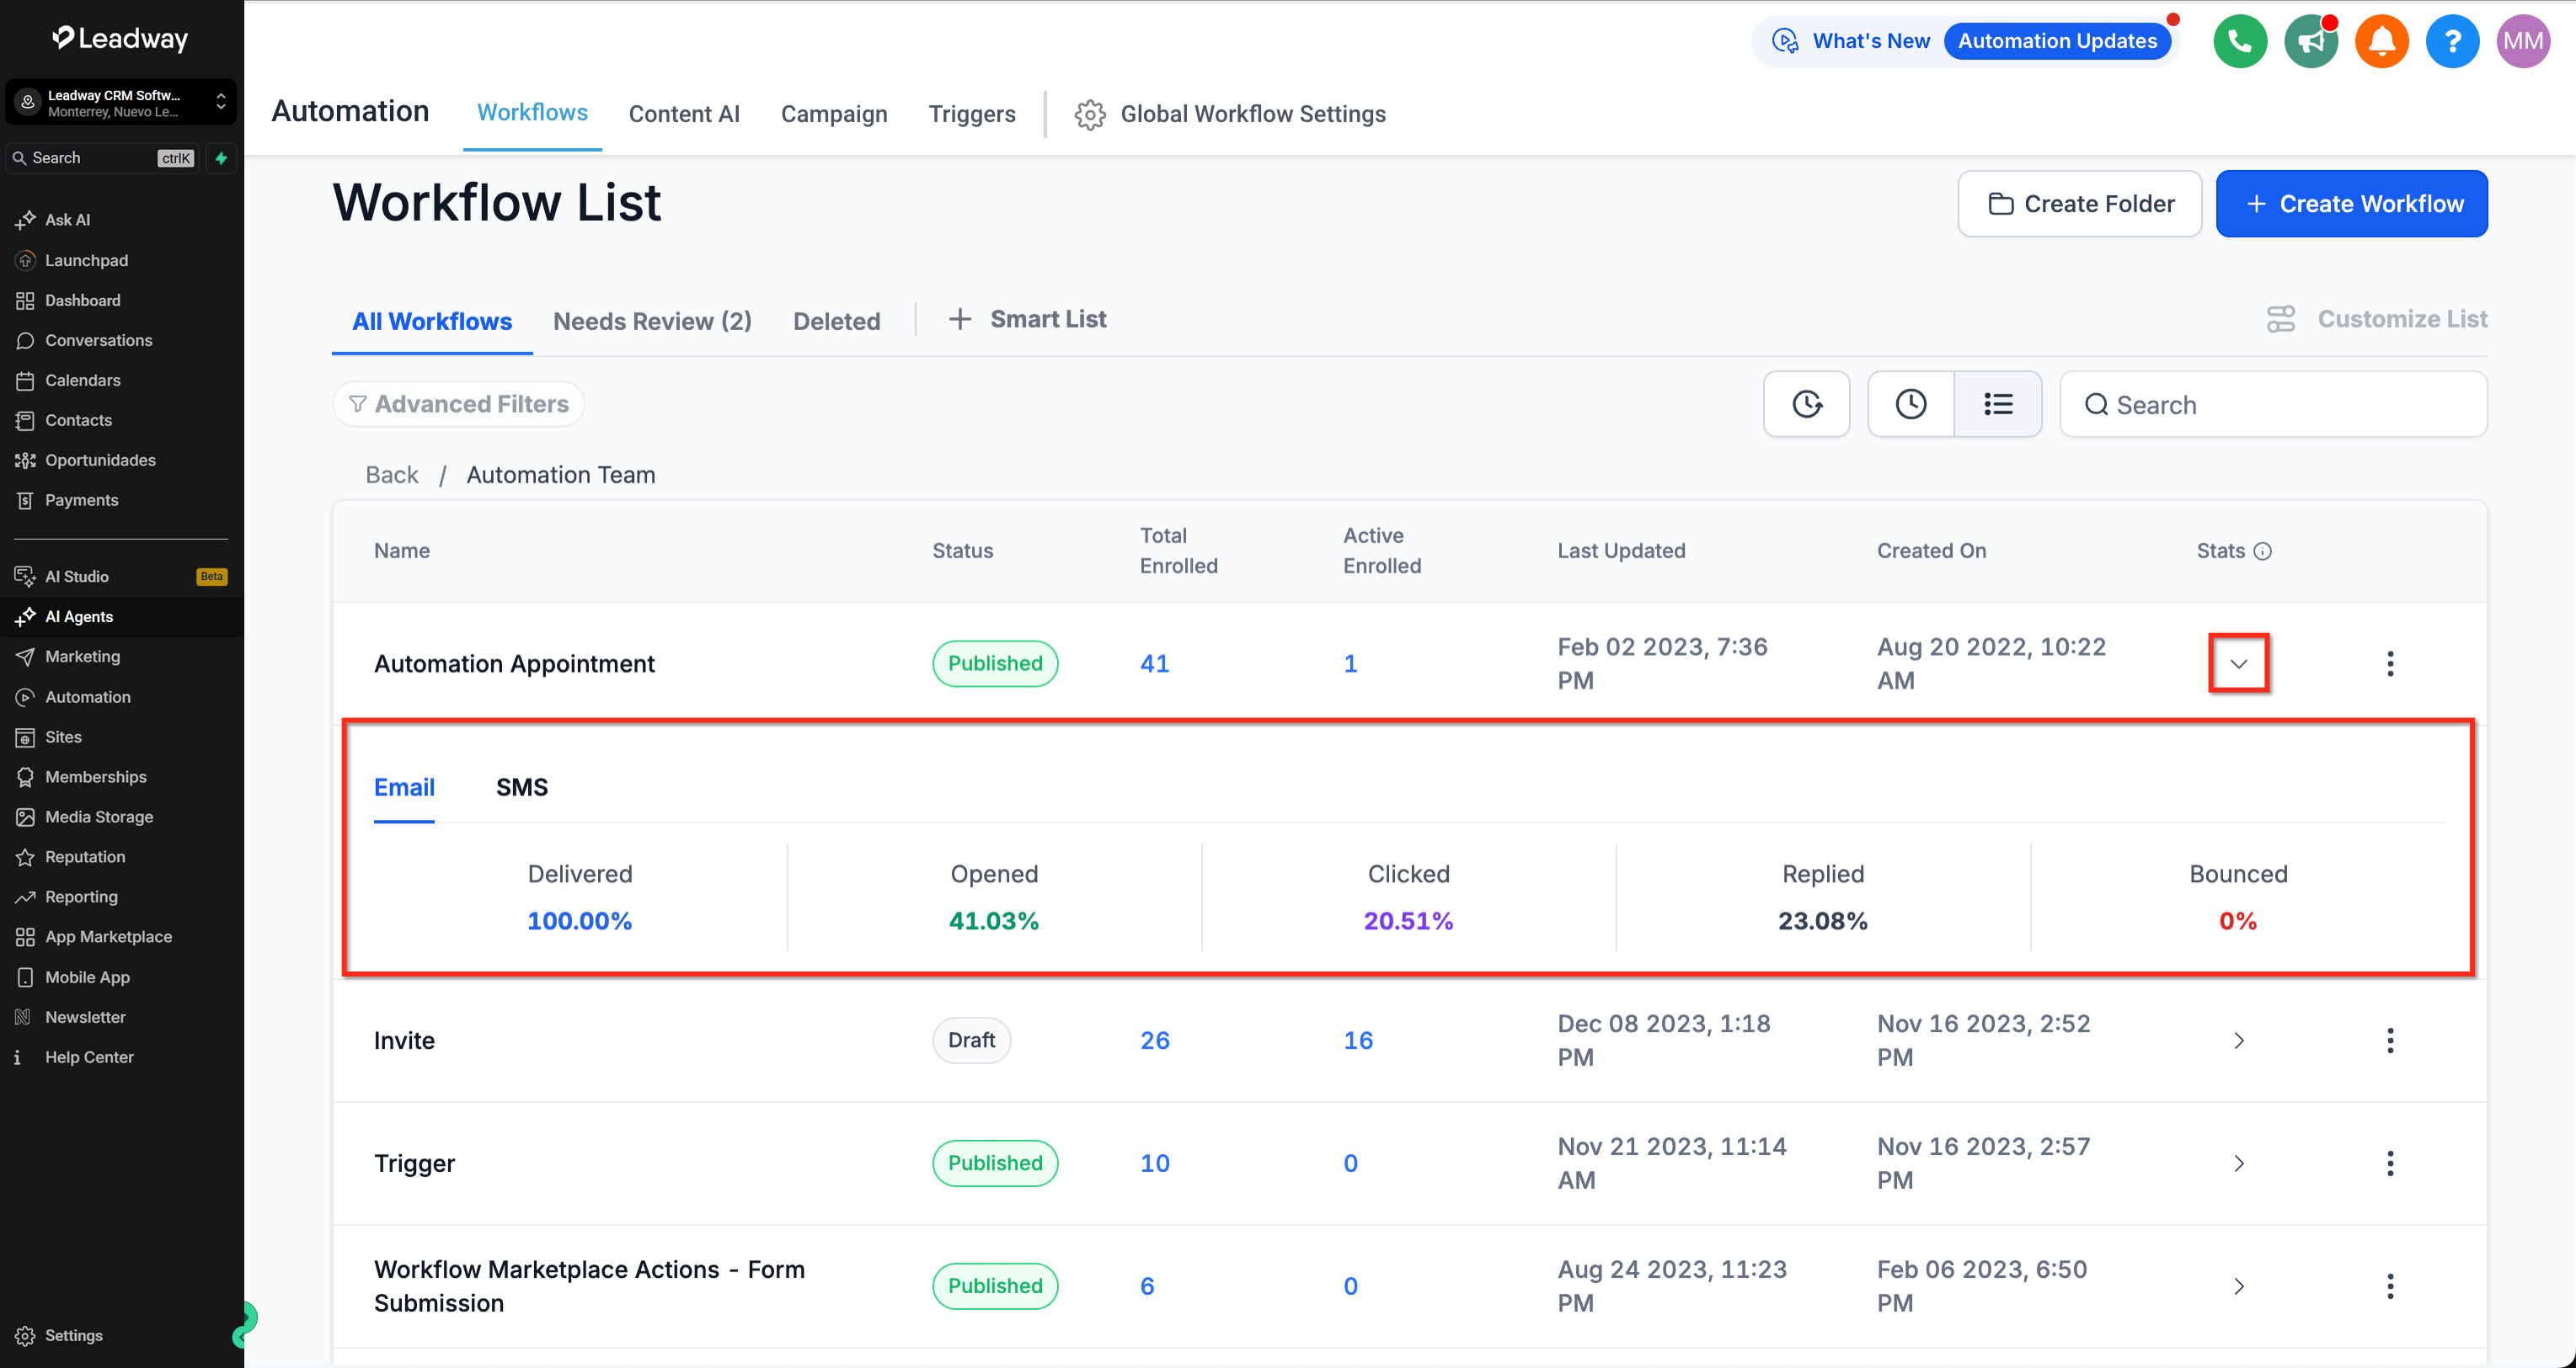
Task: Open the MM user avatar
Action: [x=2524, y=41]
